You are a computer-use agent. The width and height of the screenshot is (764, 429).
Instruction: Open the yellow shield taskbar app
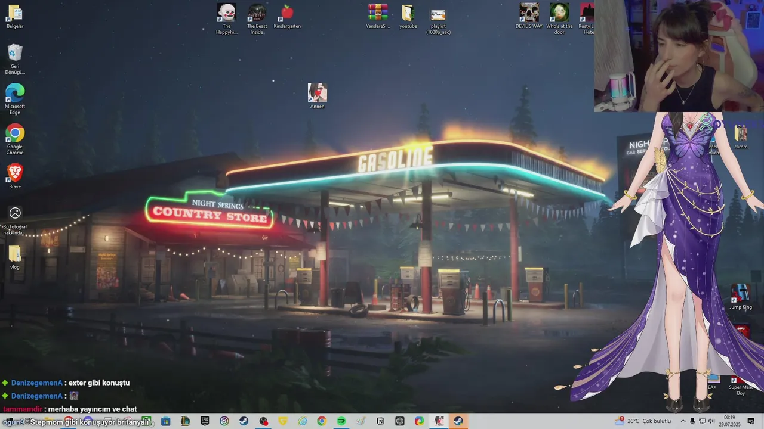[x=283, y=421]
